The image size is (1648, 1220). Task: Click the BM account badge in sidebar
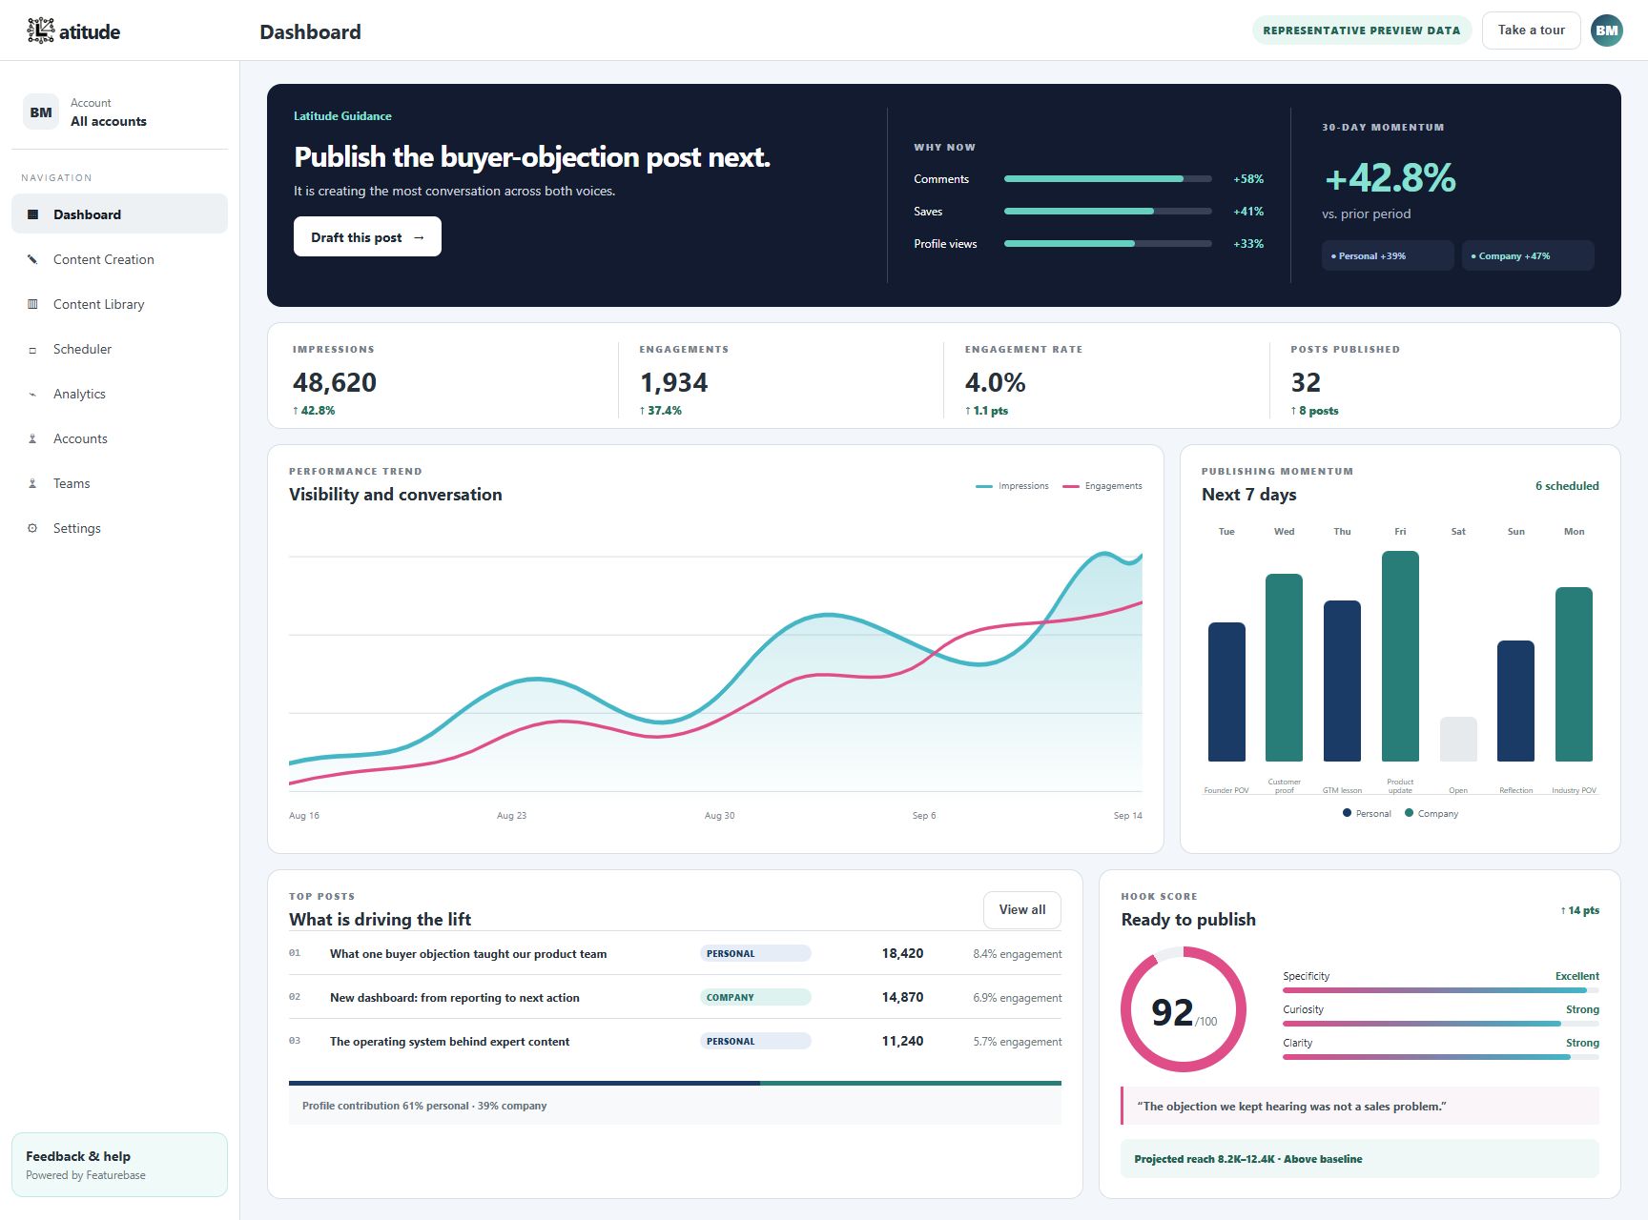point(41,112)
